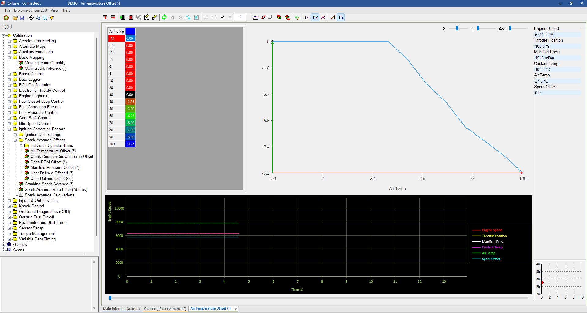This screenshot has height=313, width=587.
Task: Click the alarm bell icon in toolbar
Action: [52, 18]
